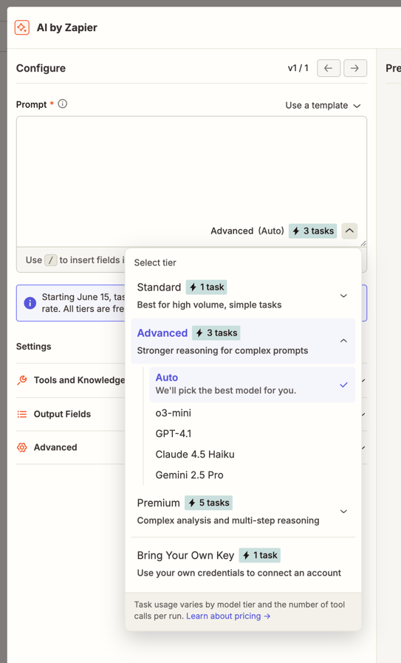Expand the Premium tier chevron
Screen dimensions: 401x663
[x=343, y=511]
